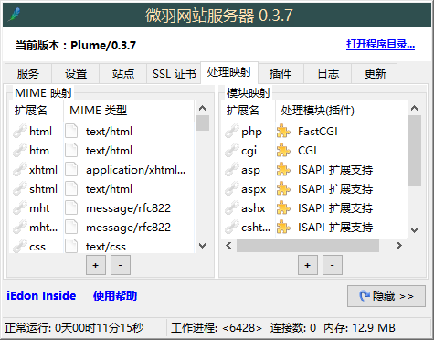Viewport: 434px width, 340px height.
Task: Click module list scroll up arrow
Action: tap(414, 108)
